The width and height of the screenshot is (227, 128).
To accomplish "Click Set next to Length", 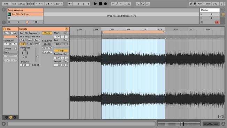I will 65,61.
